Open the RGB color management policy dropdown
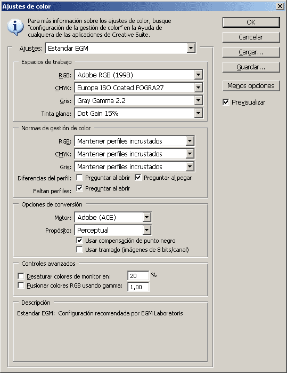This screenshot has height=373, width=287. point(135,141)
